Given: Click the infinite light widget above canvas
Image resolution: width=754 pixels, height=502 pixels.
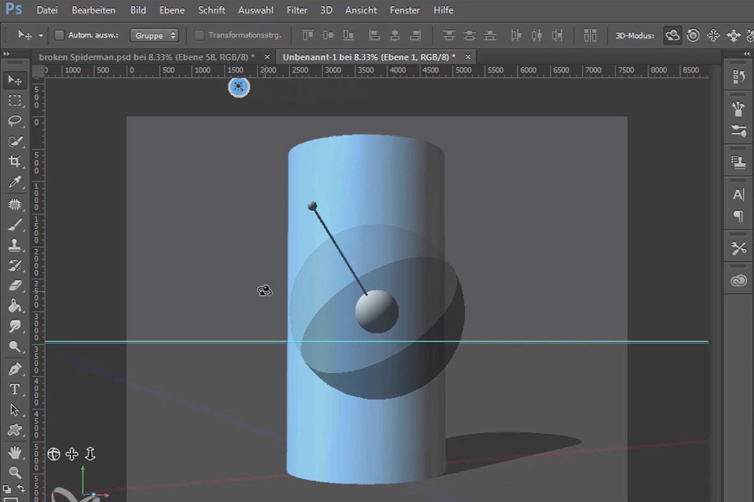Looking at the screenshot, I should pyautogui.click(x=239, y=87).
